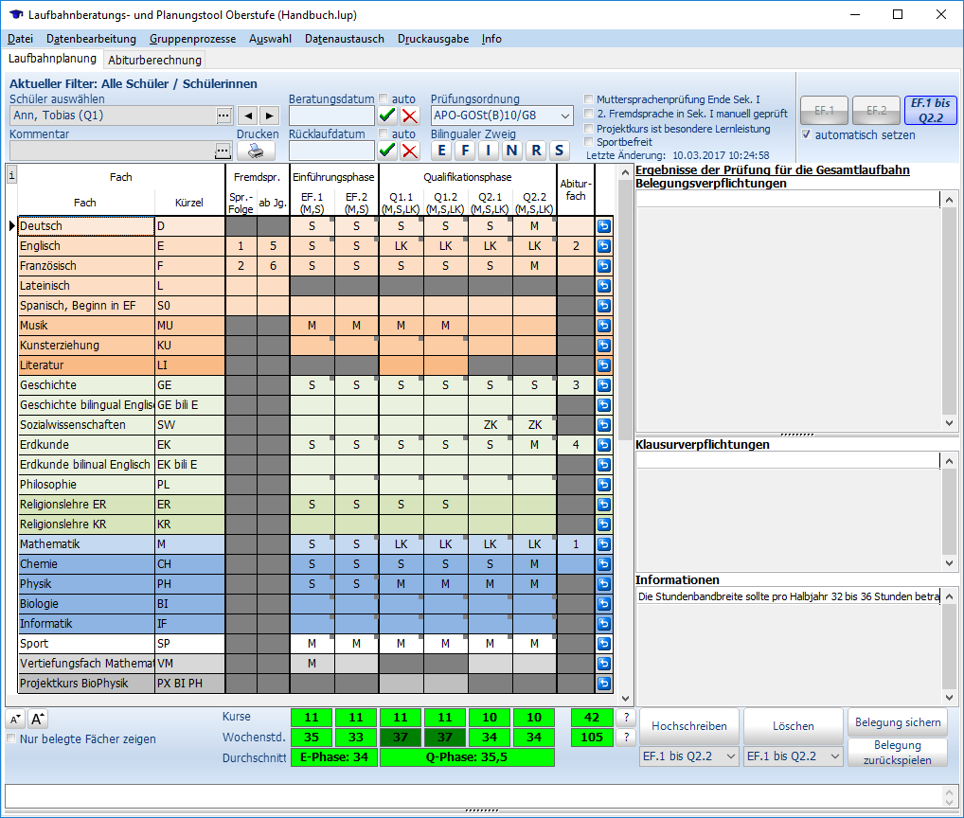The height and width of the screenshot is (818, 964).
Task: Select bilingual branch N icon
Action: (512, 150)
